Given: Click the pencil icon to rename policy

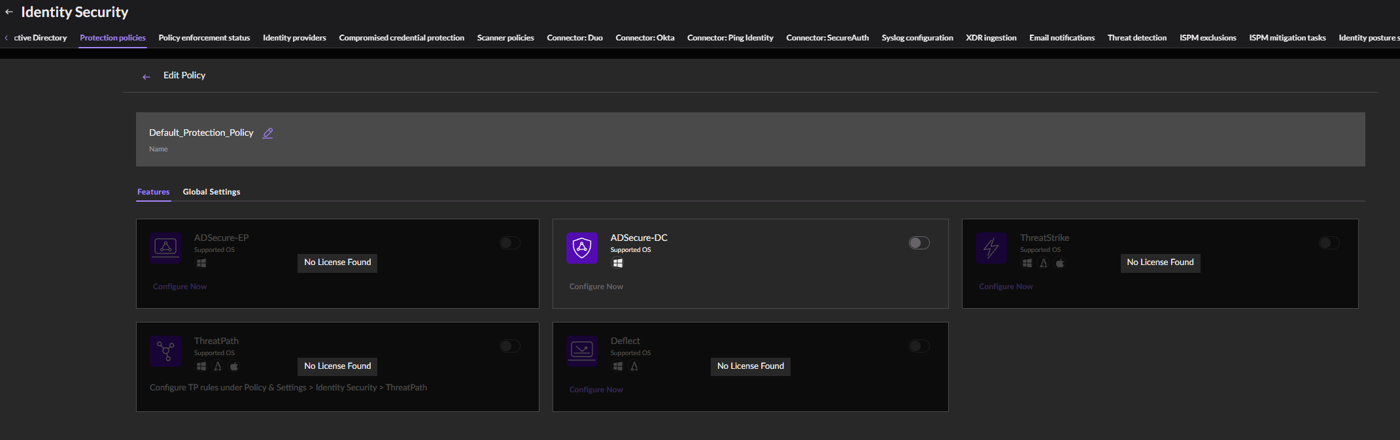Looking at the screenshot, I should 267,133.
